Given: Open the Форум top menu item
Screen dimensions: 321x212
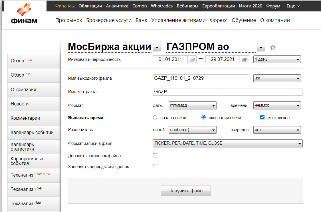Looking at the screenshot, I should coord(273,6).
